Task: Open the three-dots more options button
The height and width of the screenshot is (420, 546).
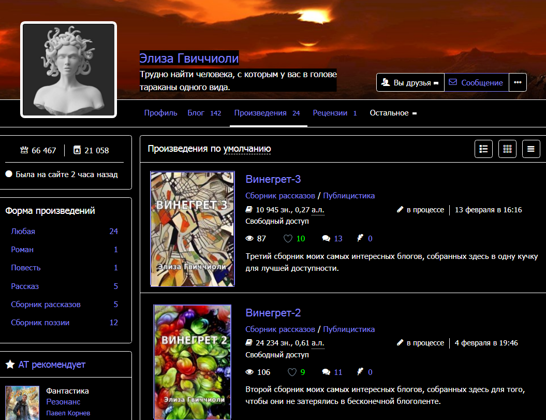Action: 518,82
